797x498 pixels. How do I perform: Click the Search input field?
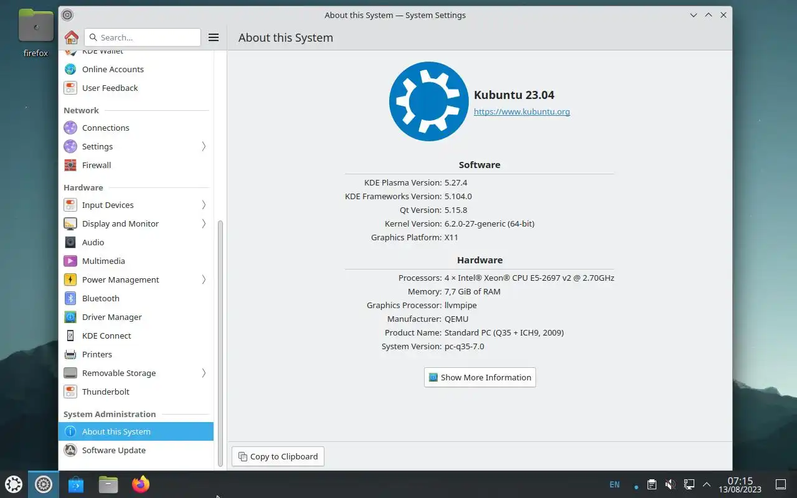[143, 37]
